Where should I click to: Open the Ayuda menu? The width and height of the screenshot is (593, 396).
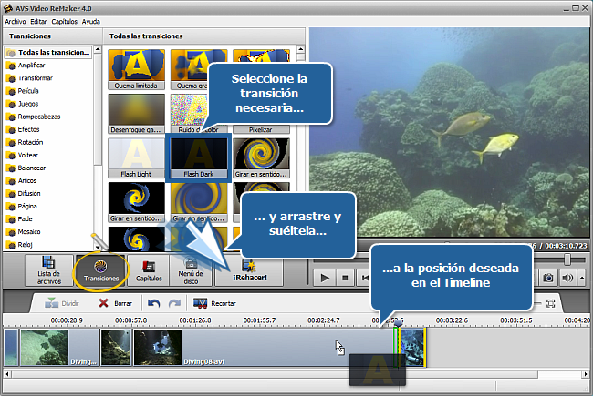tap(91, 20)
